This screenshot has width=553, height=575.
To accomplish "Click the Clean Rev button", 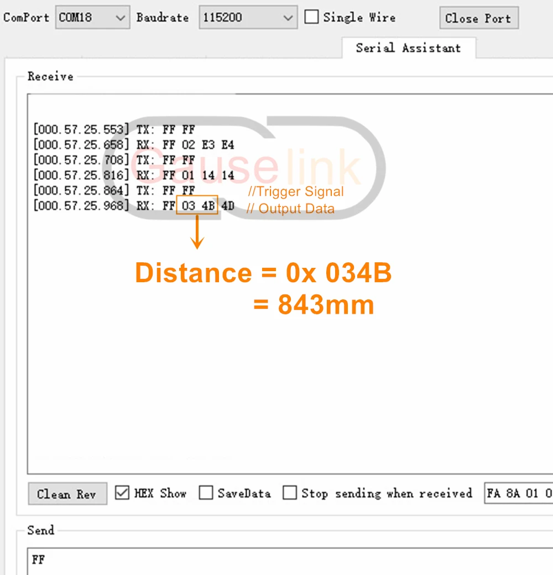I will [67, 494].
